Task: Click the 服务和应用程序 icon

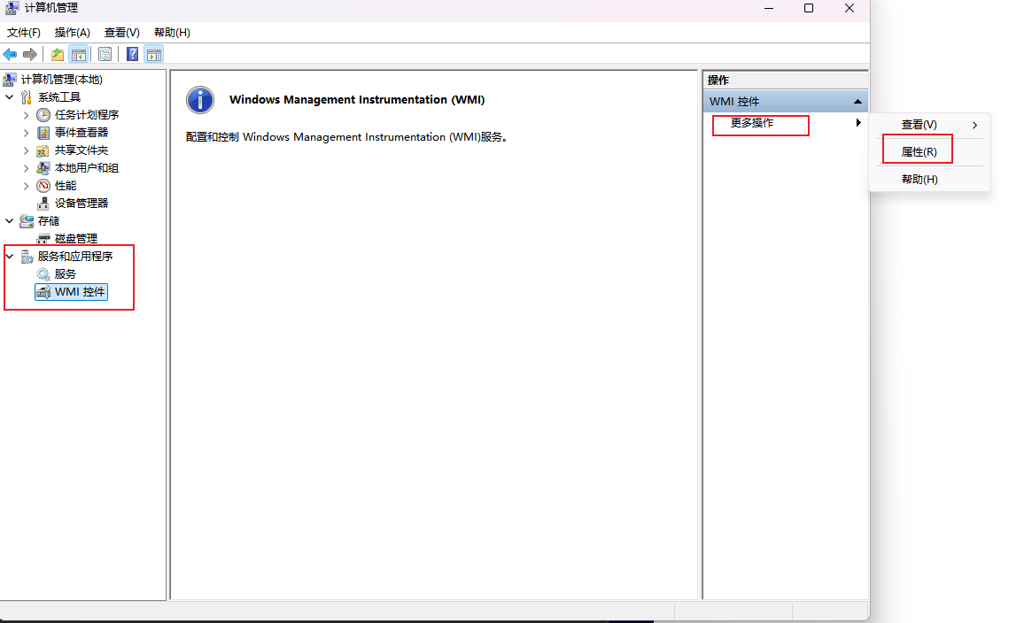Action: point(27,257)
